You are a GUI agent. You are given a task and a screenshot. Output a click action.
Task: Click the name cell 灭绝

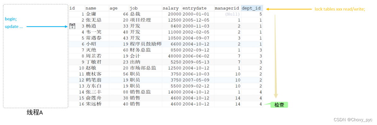pos(97,50)
